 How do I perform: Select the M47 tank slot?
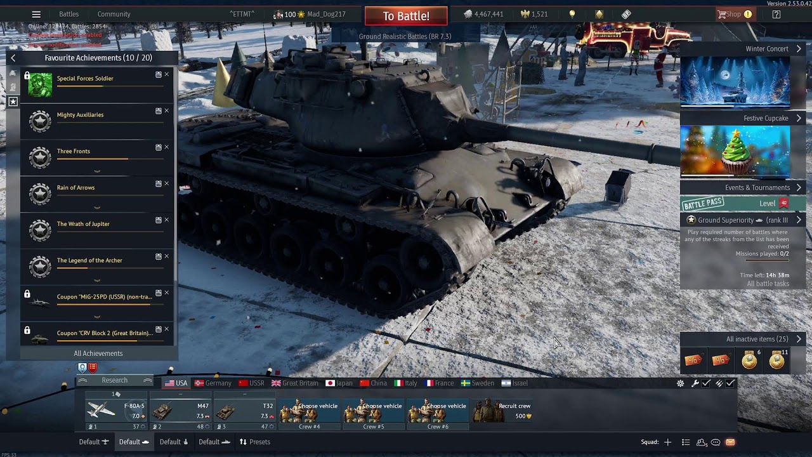(181, 412)
